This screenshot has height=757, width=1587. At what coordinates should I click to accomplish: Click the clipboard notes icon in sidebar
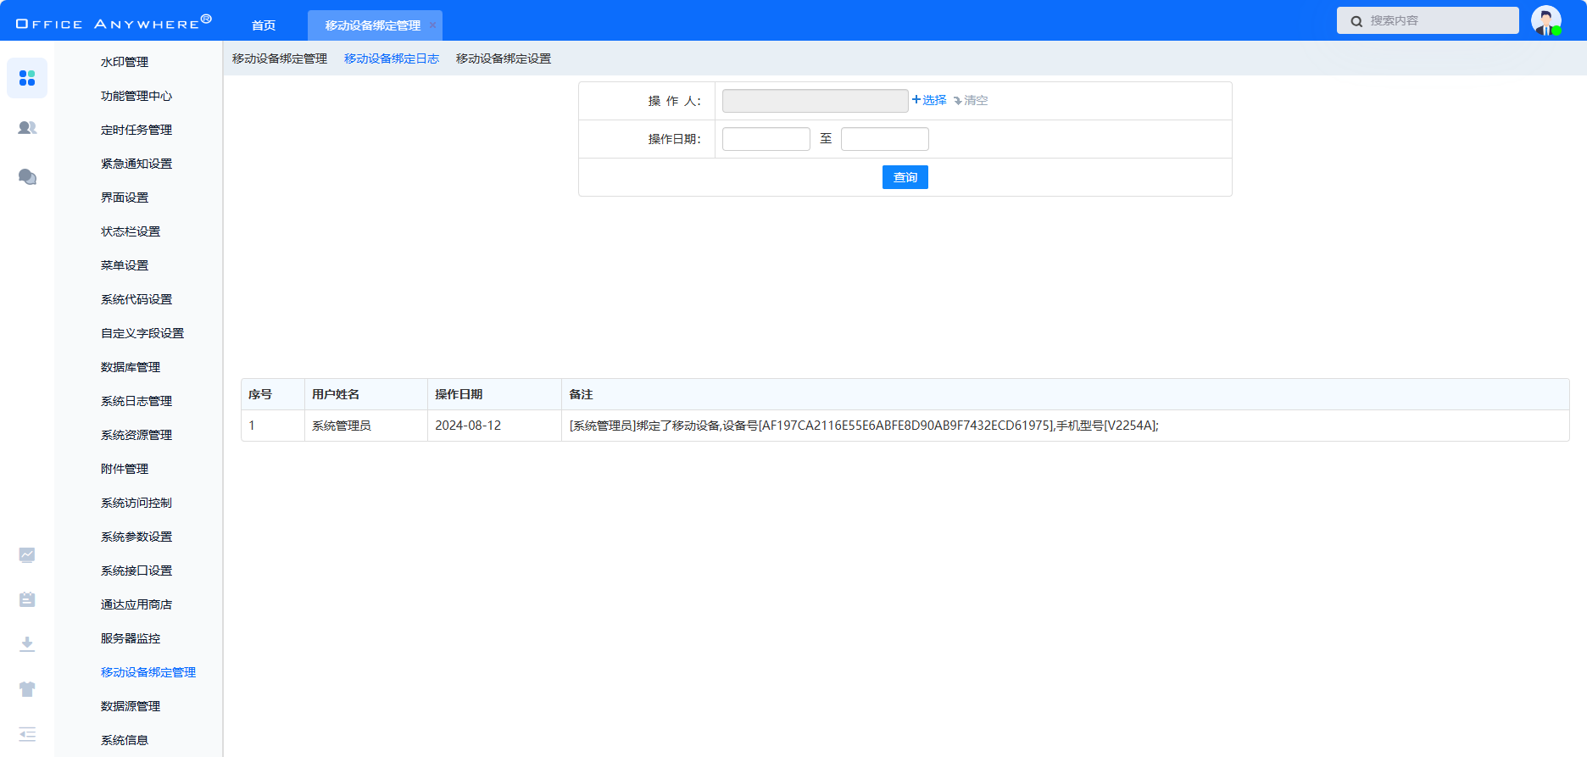pyautogui.click(x=27, y=599)
